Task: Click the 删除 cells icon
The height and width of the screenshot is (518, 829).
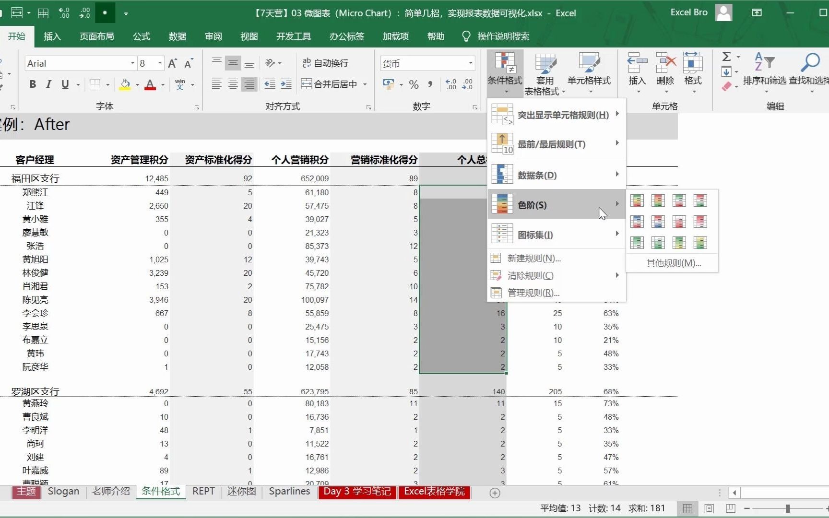Action: pyautogui.click(x=665, y=63)
